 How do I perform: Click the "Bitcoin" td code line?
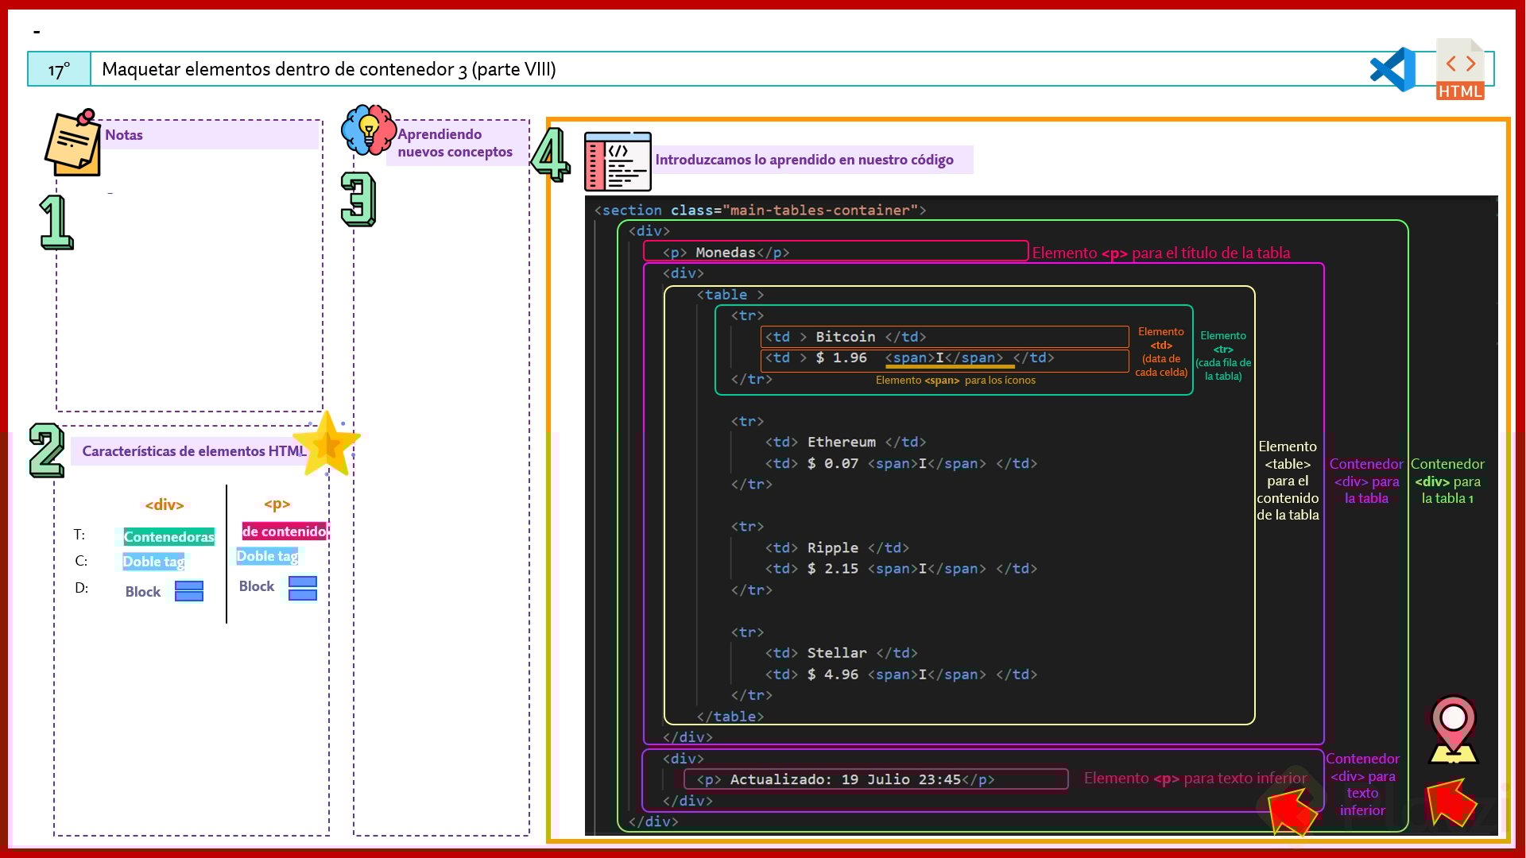click(x=845, y=337)
